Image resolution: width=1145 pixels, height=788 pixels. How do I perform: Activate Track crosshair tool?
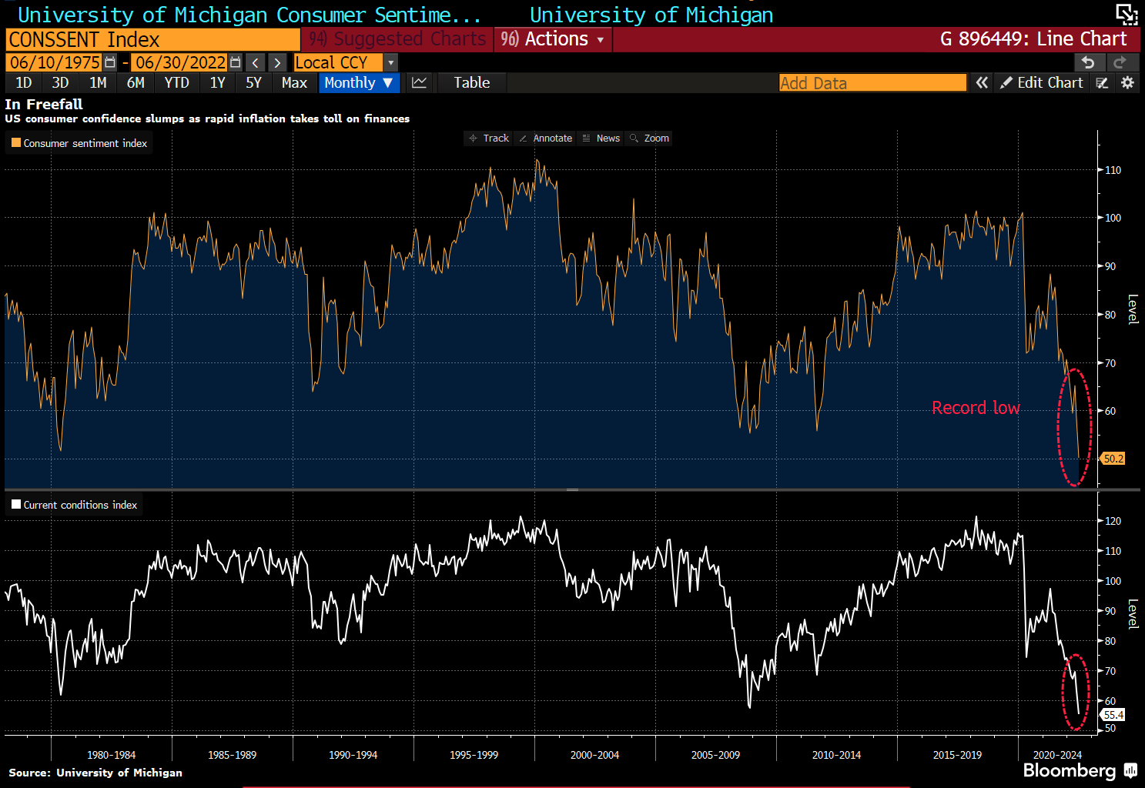pyautogui.click(x=489, y=139)
